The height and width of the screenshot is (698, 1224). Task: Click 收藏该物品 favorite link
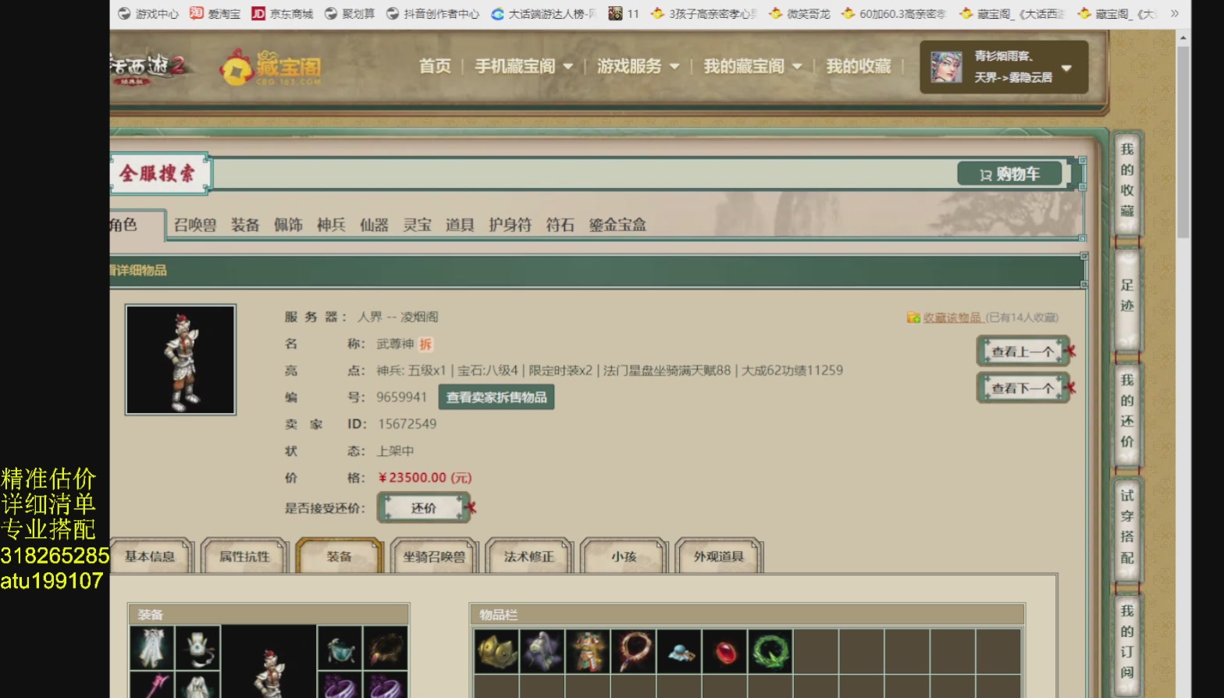952,318
